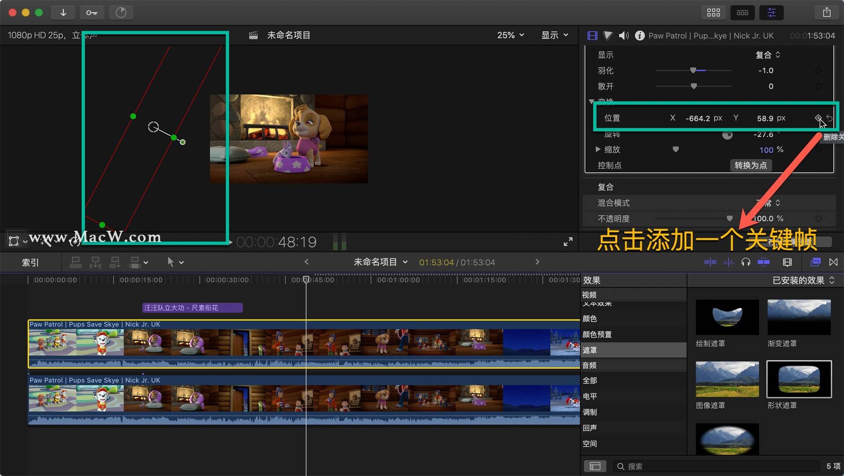Click the import media arrow icon

point(63,12)
